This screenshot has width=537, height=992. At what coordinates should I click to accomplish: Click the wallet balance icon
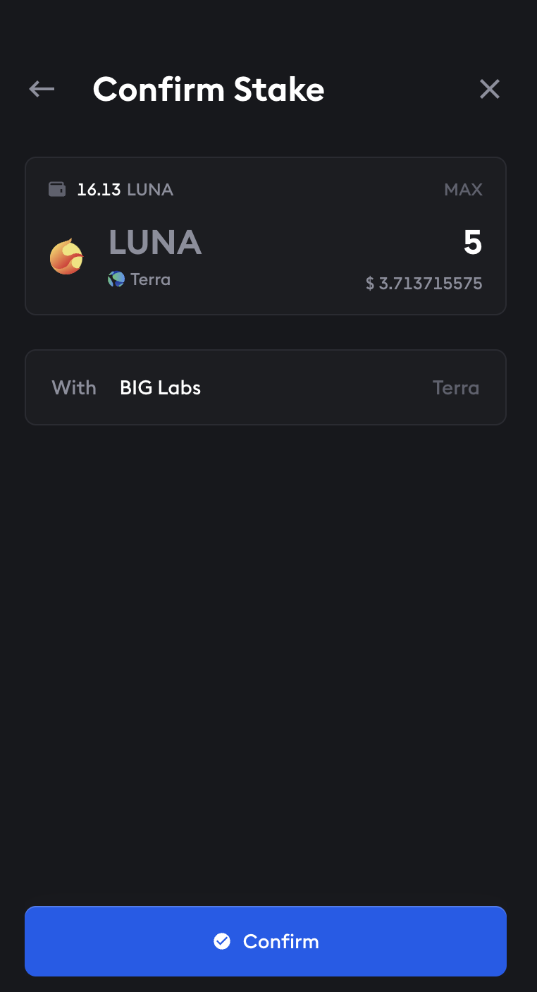tap(57, 189)
